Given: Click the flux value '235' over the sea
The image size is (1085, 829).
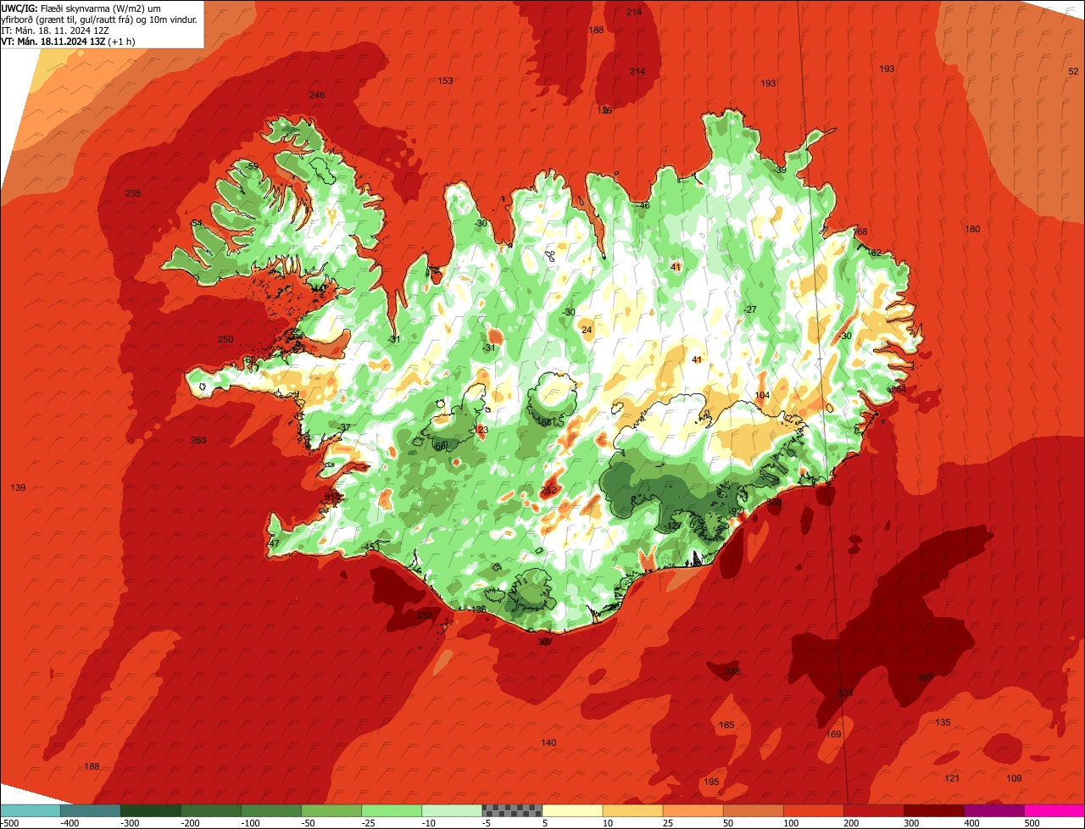Looking at the screenshot, I should click(x=133, y=193).
